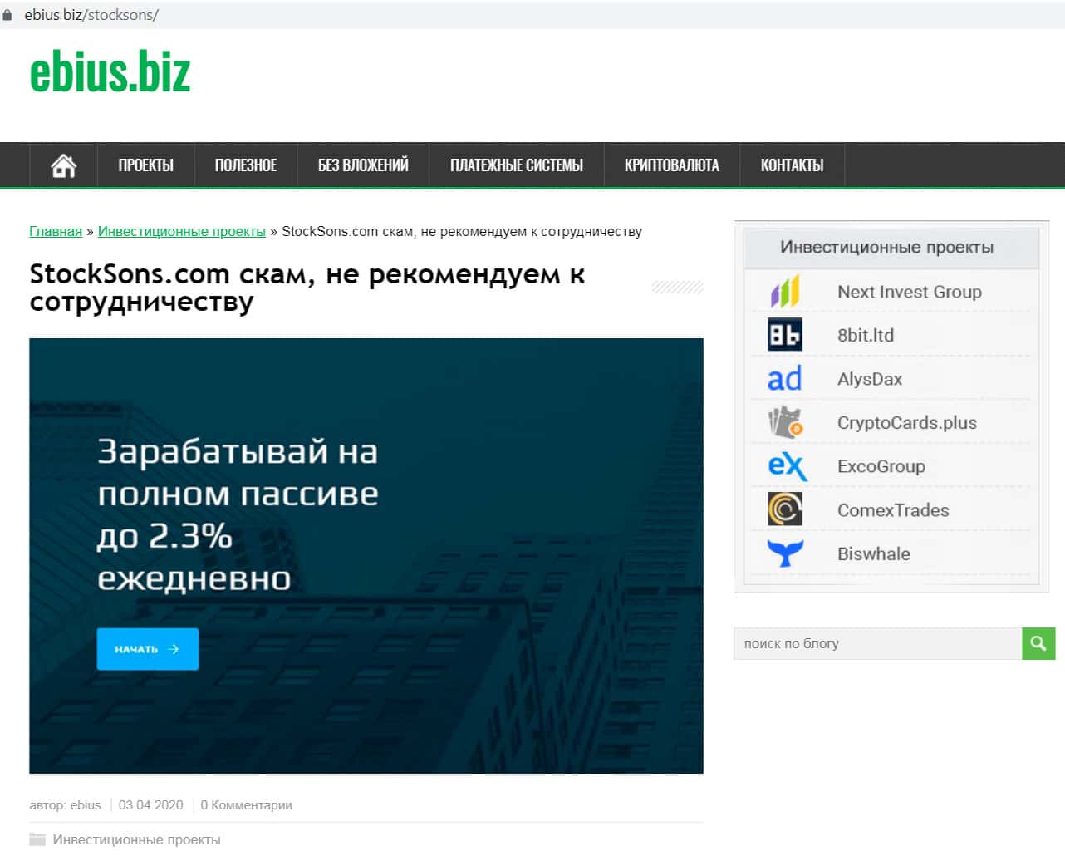Click the Biswhale whale tail icon
Viewport: 1065px width, 856px height.
[784, 553]
